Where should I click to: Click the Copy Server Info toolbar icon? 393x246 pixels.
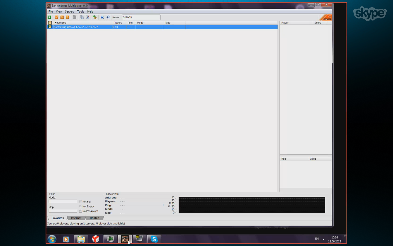pyautogui.click(x=82, y=17)
